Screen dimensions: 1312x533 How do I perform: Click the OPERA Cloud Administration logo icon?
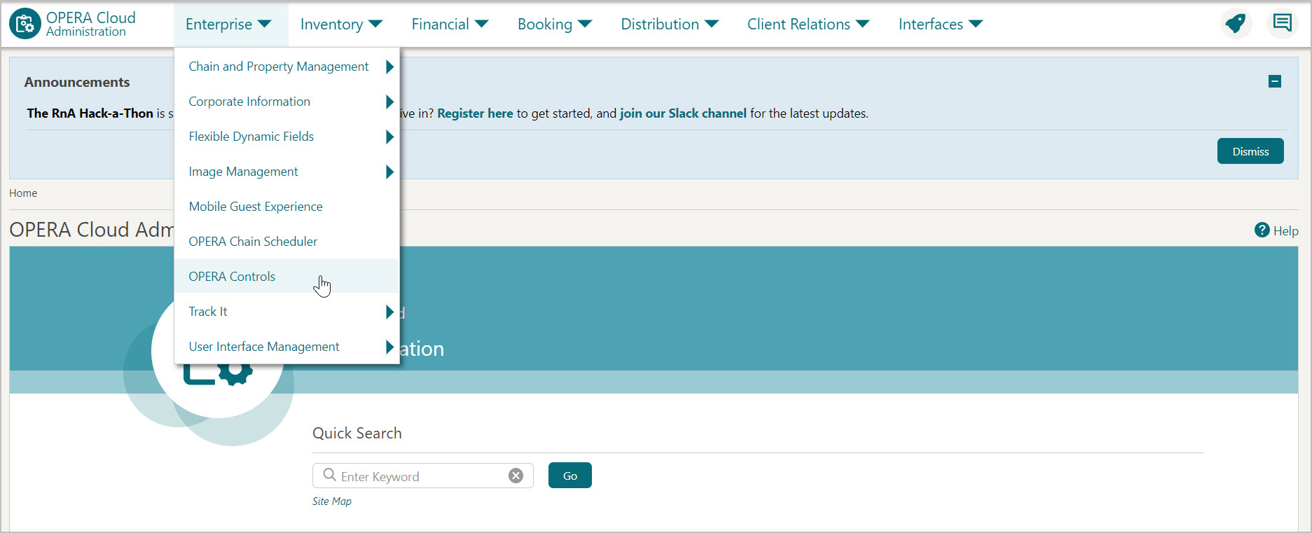pos(25,24)
